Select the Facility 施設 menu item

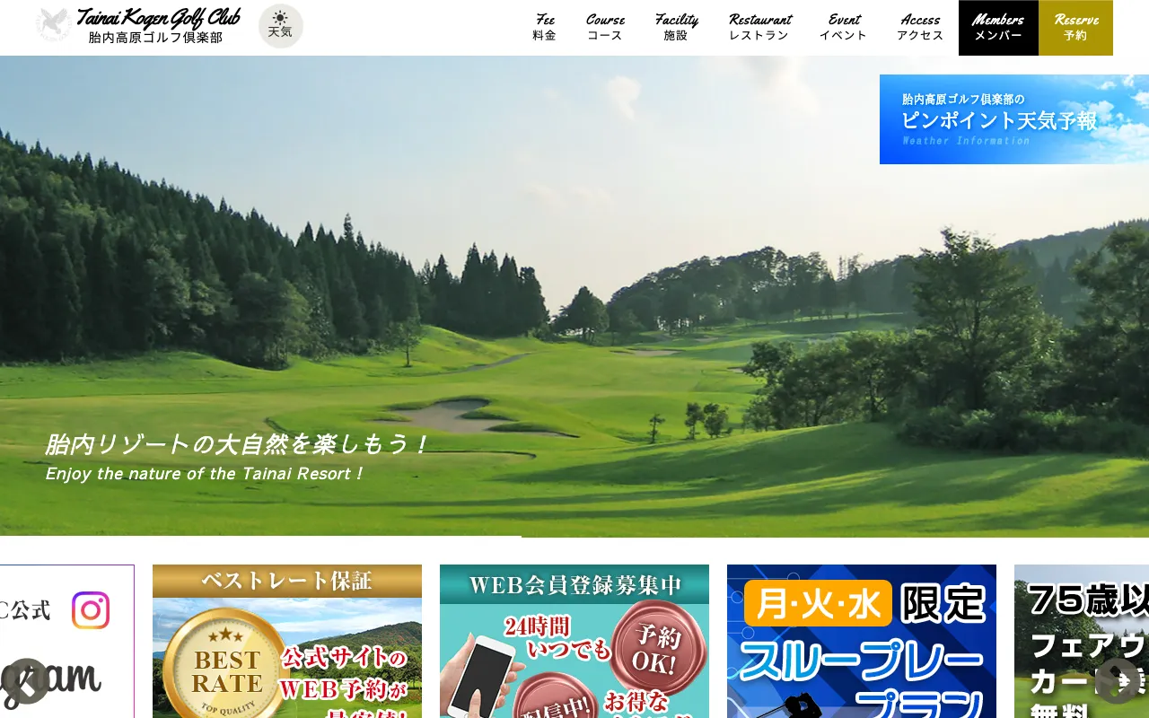coord(676,28)
